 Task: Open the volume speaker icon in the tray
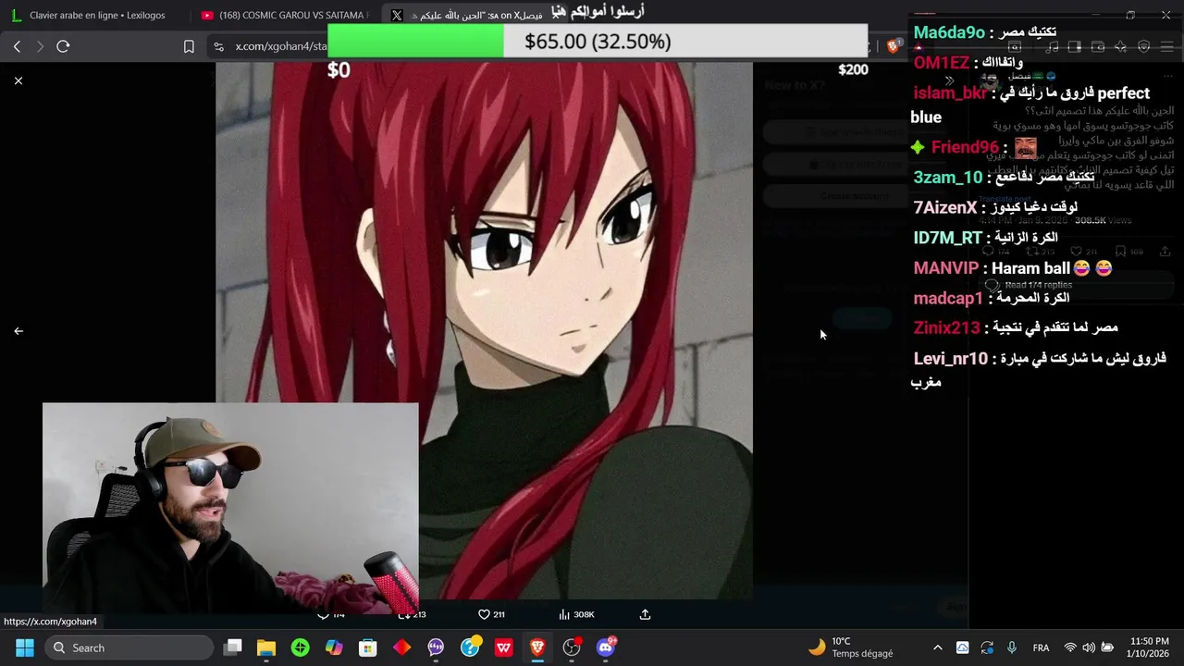(x=1089, y=647)
